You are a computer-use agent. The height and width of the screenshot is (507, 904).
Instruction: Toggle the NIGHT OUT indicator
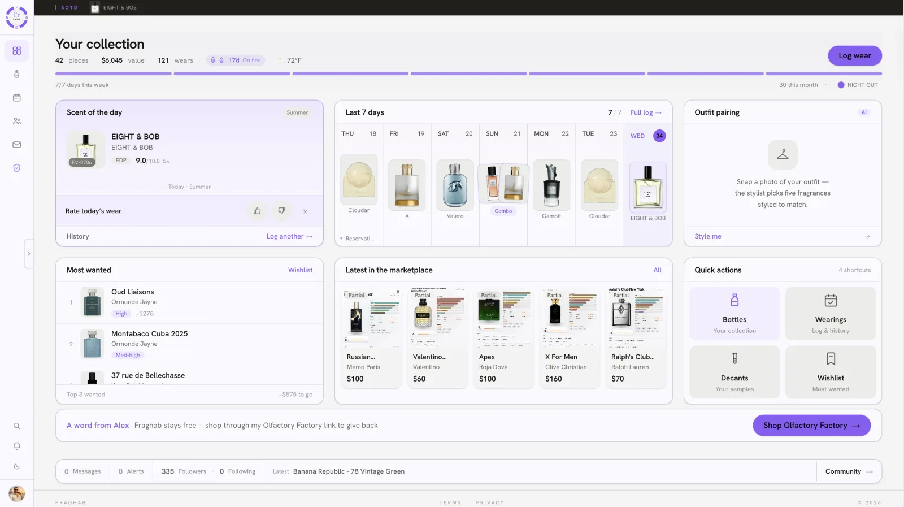click(858, 85)
